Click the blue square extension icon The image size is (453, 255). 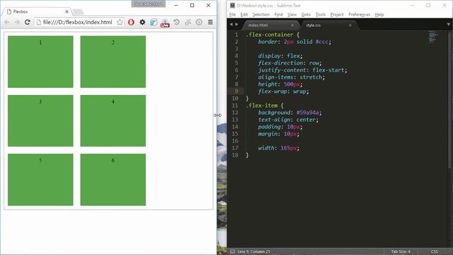pyautogui.click(x=154, y=22)
